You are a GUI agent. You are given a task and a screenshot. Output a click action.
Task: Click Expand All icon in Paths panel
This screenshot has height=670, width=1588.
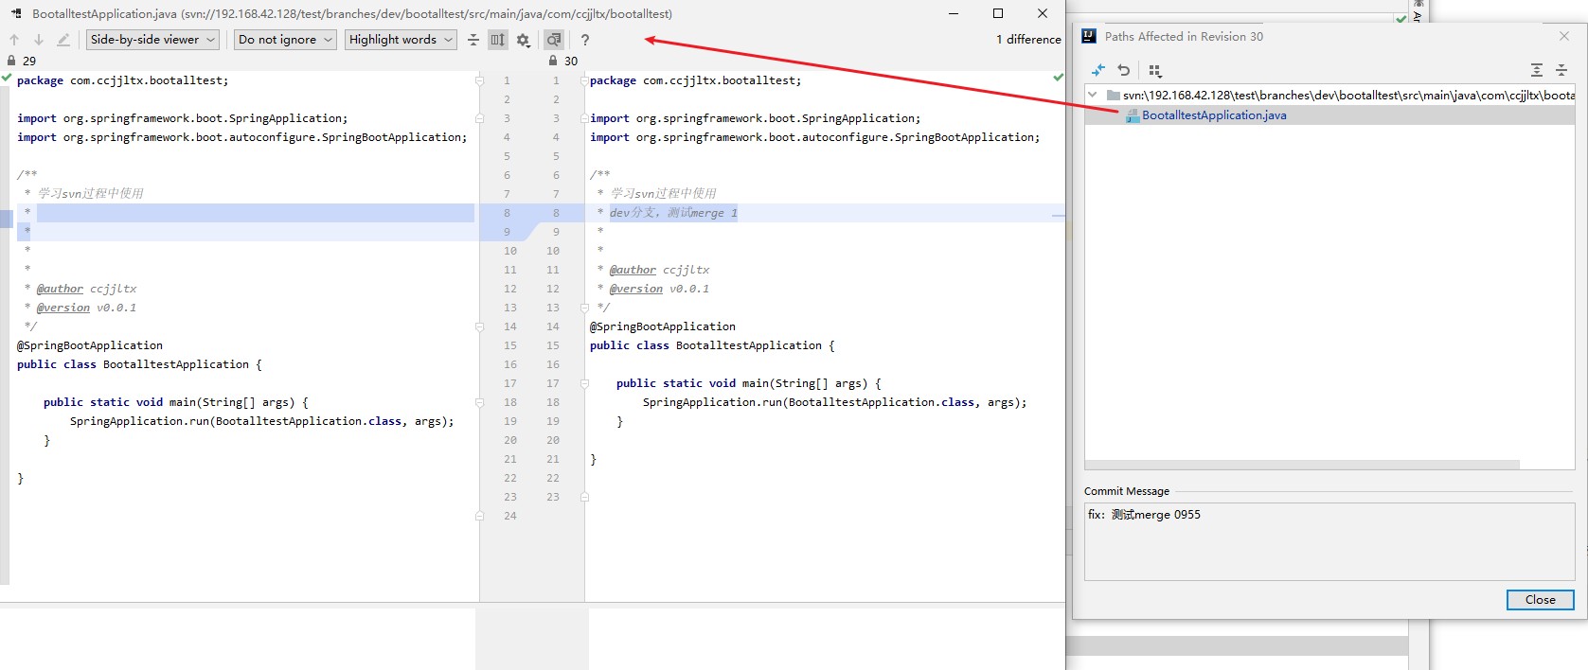tap(1536, 70)
